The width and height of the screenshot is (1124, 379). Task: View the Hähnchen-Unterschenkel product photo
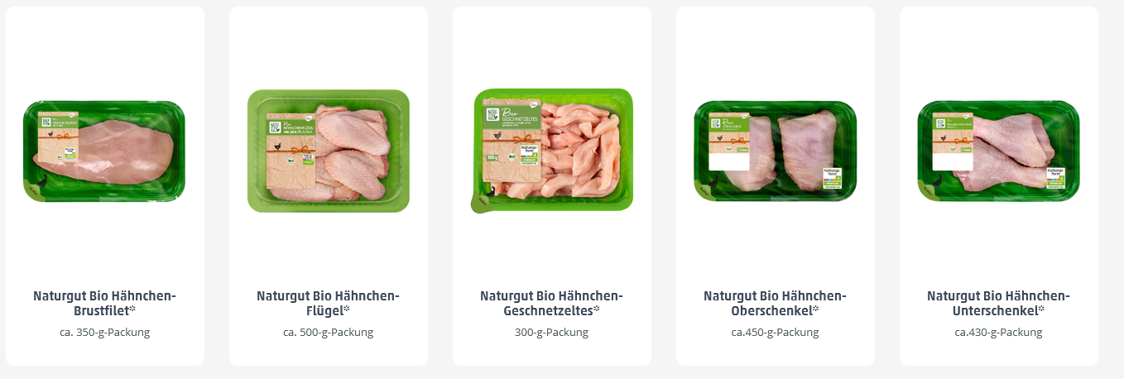click(x=999, y=151)
